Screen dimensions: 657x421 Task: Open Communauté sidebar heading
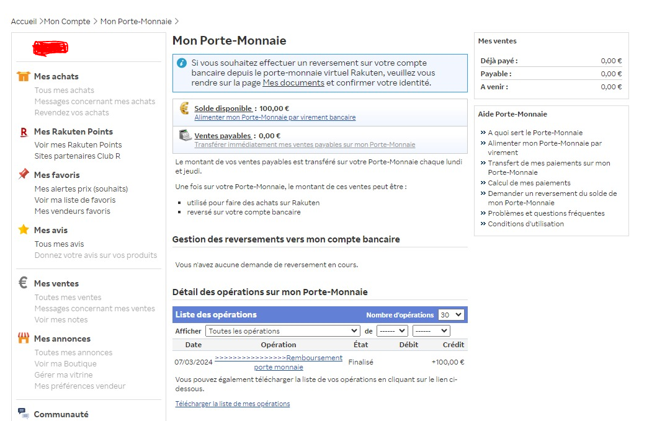coord(61,414)
